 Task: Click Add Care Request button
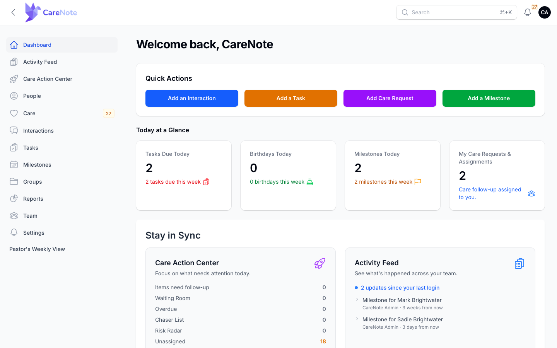(390, 98)
